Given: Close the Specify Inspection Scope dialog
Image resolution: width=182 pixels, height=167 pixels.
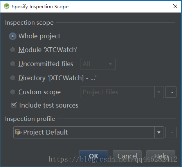Looking at the screenshot, I should pyautogui.click(x=175, y=6).
